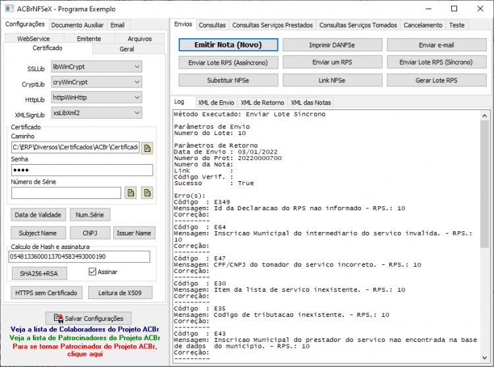Click Data de Validade button
The width and height of the screenshot is (494, 367).
coord(38,215)
